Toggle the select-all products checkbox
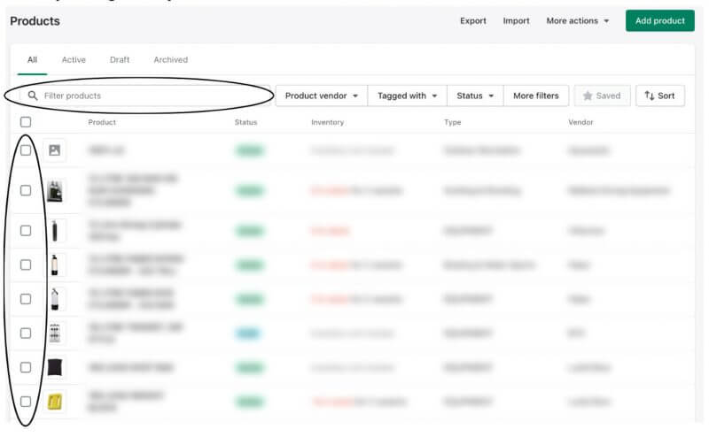The image size is (709, 437). [26, 122]
